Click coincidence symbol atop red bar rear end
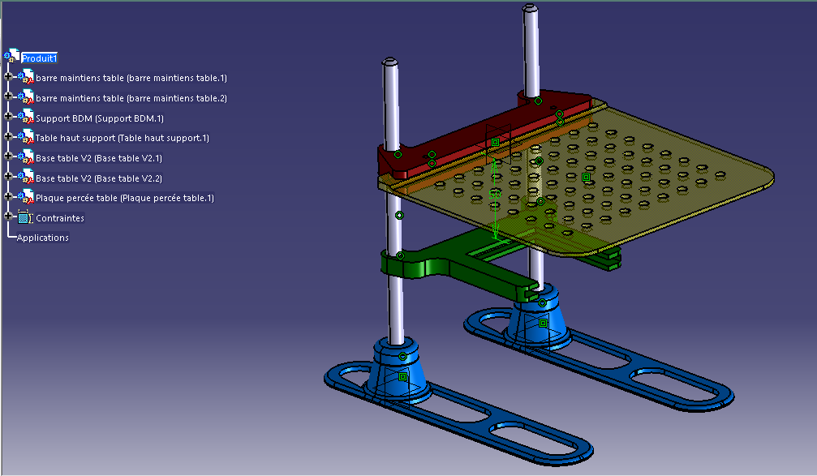817x476 pixels. [x=538, y=101]
